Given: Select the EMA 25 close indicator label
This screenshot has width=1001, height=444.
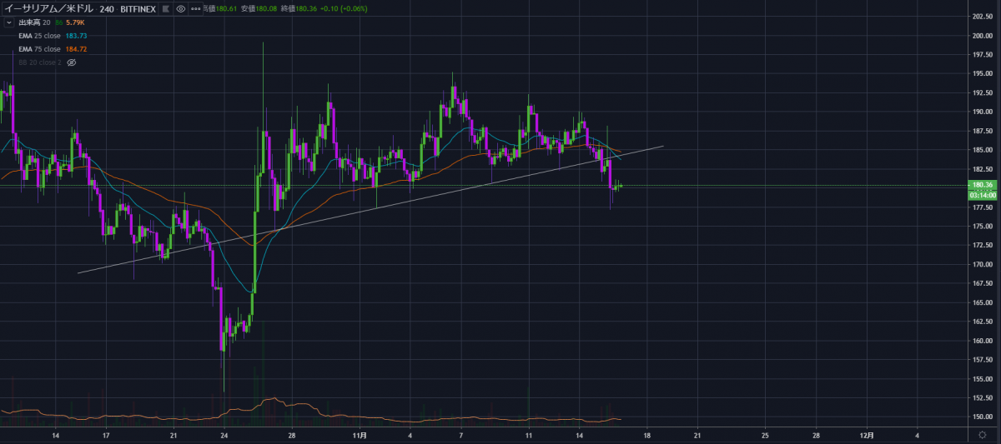Looking at the screenshot, I should pyautogui.click(x=39, y=36).
